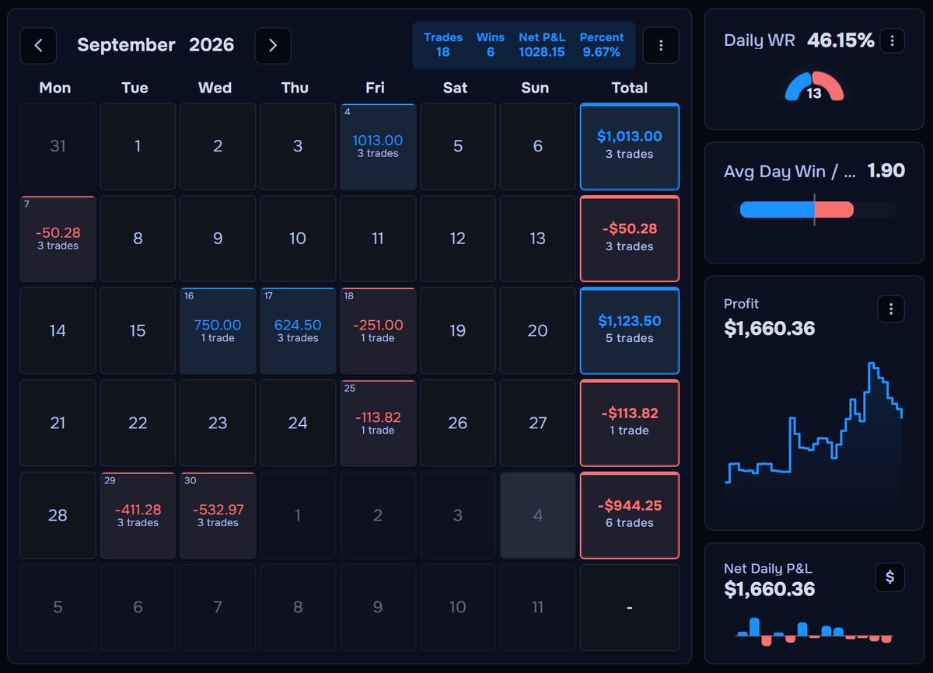Select September 9 day cell
Screen dimensions: 933x673
point(218,239)
